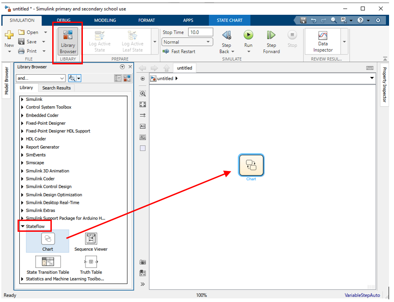Close the Library Browser panel
The image size is (394, 302).
coord(130,67)
